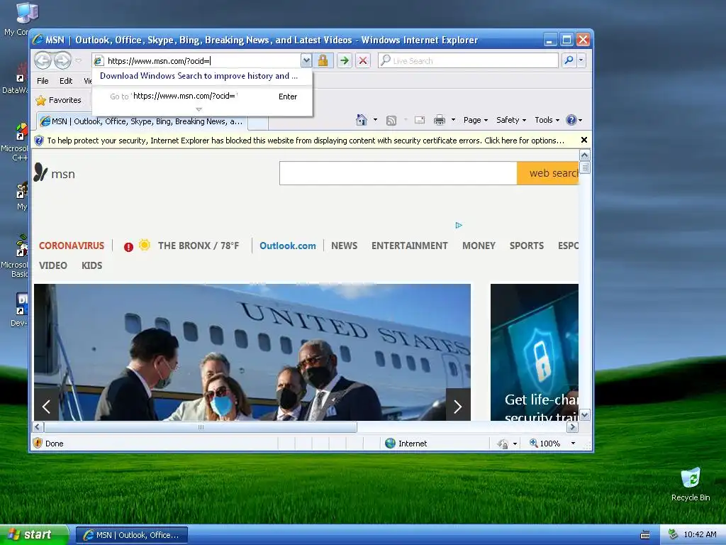Click the status bar shield icon
Viewport: 726px width, 545px height.
pyautogui.click(x=38, y=443)
